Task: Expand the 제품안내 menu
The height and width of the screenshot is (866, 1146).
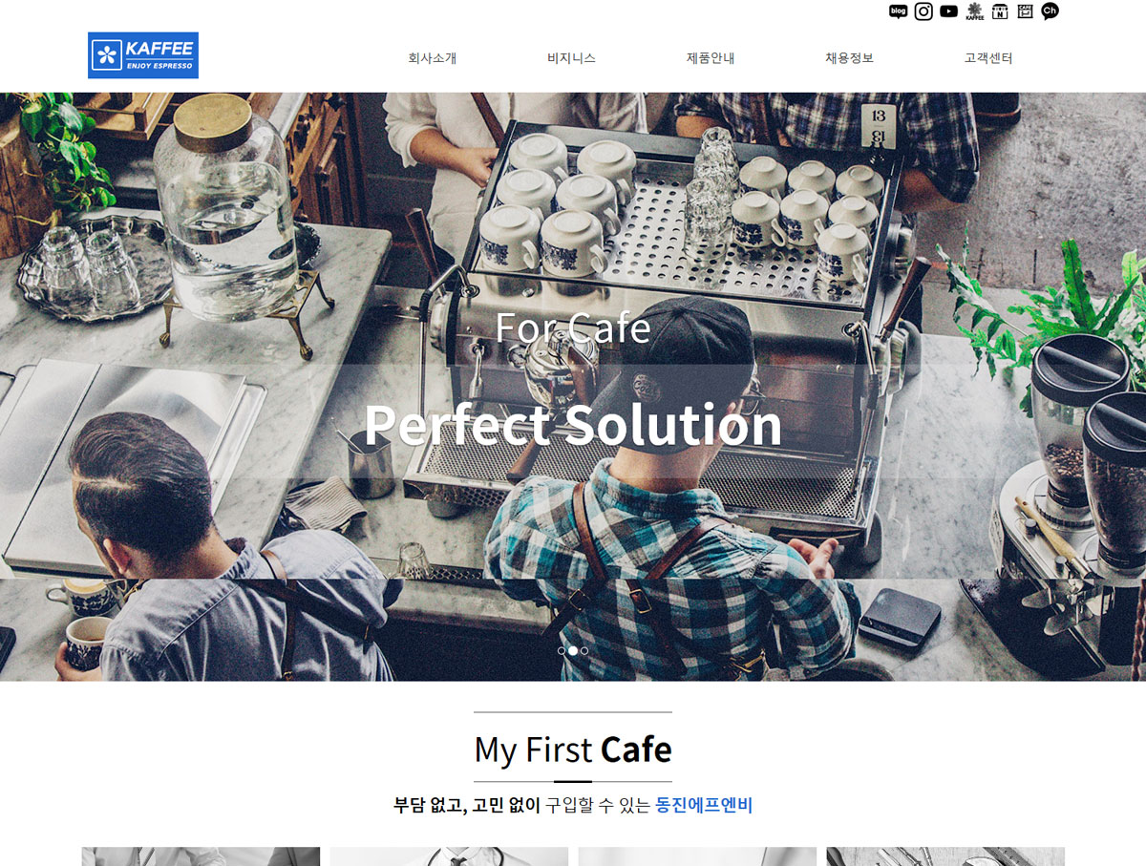Action: pos(711,58)
